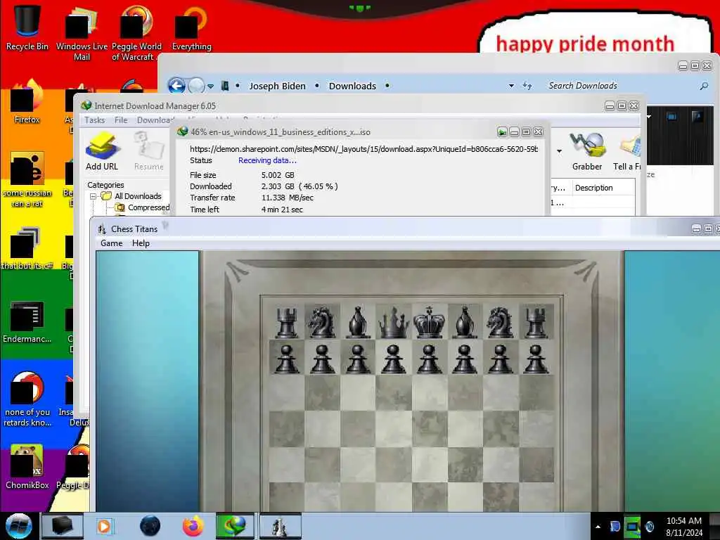Screen dimensions: 720x540
Task: Click the sharepoint download URL in the download dialog
Action: (364, 149)
